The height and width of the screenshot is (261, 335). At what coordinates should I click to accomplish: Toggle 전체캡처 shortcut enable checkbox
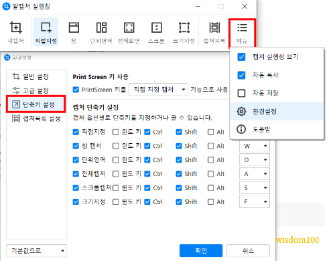coord(76,174)
